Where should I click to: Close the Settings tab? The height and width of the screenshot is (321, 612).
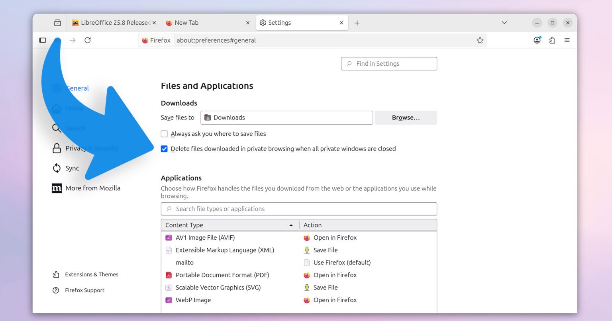341,23
